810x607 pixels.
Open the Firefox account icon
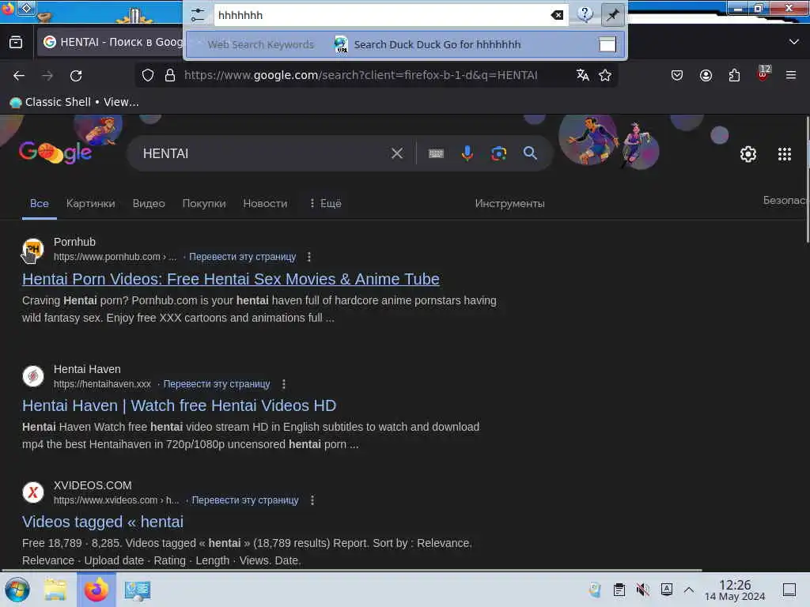706,75
